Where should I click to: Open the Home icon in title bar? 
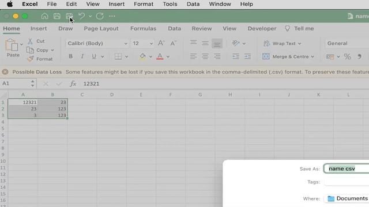pyautogui.click(x=44, y=16)
